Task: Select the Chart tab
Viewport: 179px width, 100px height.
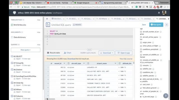Action: (67, 53)
